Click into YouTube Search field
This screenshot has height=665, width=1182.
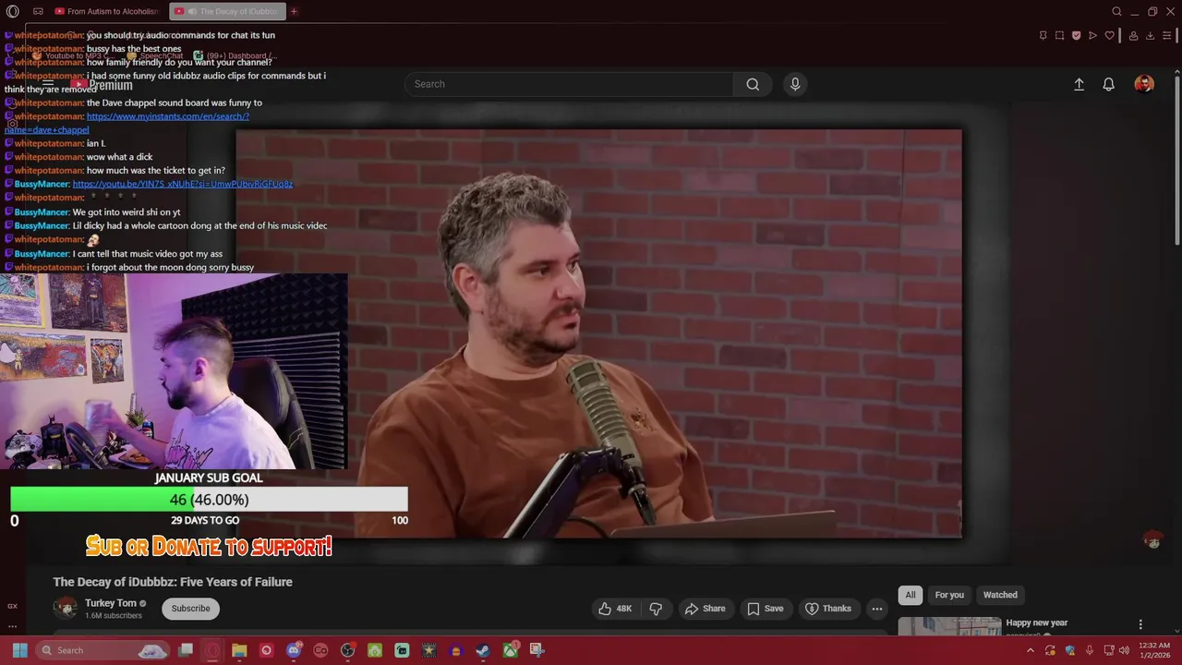[569, 84]
